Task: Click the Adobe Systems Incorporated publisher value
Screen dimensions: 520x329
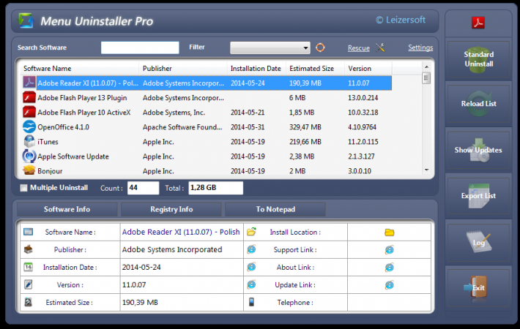Action: point(172,249)
